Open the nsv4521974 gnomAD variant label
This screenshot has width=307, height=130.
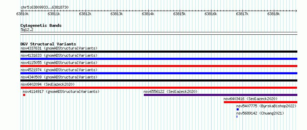tap(59, 70)
